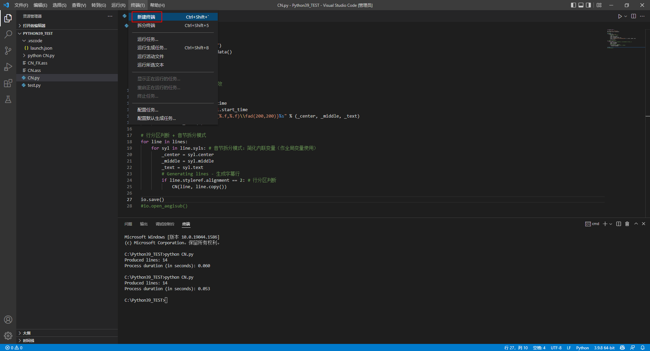Open the Search icon in activity bar

(x=8, y=34)
